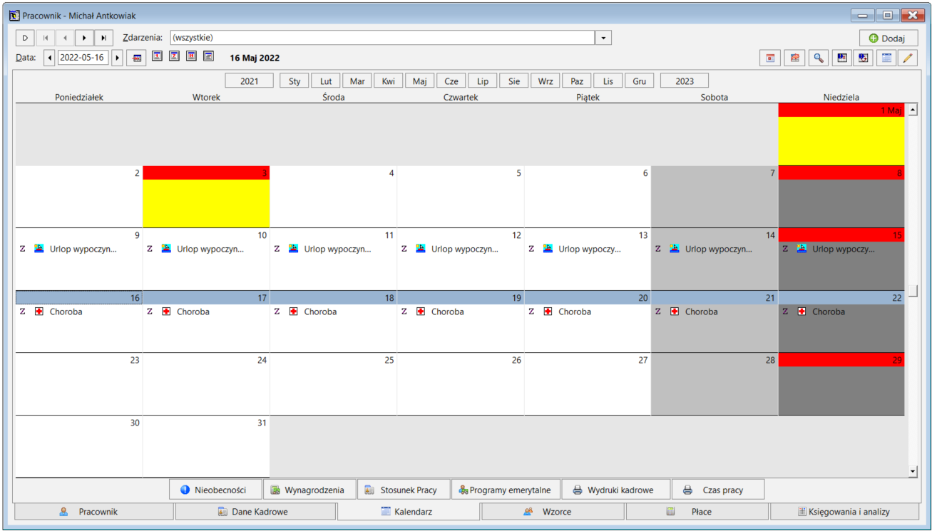Switch to the one-day calendar view icon

[157, 56]
